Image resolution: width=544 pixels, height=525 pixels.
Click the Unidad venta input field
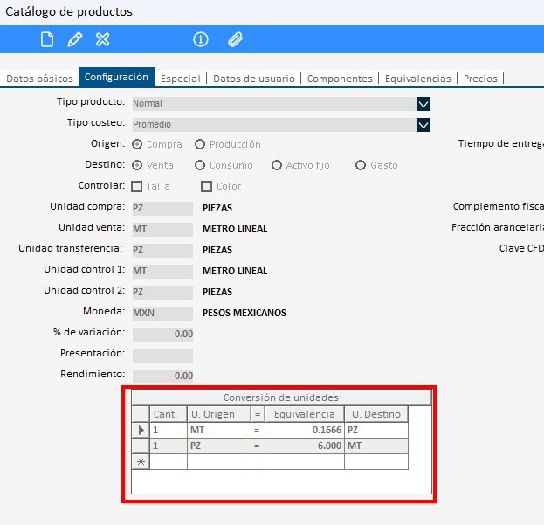(162, 229)
